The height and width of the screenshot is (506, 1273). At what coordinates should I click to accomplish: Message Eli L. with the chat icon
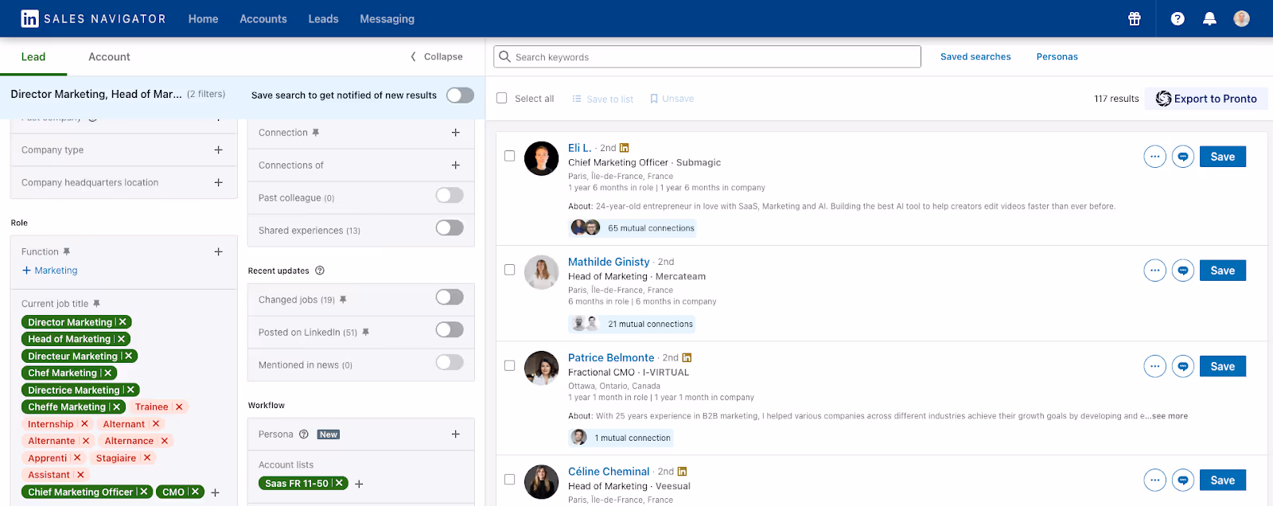click(1183, 157)
